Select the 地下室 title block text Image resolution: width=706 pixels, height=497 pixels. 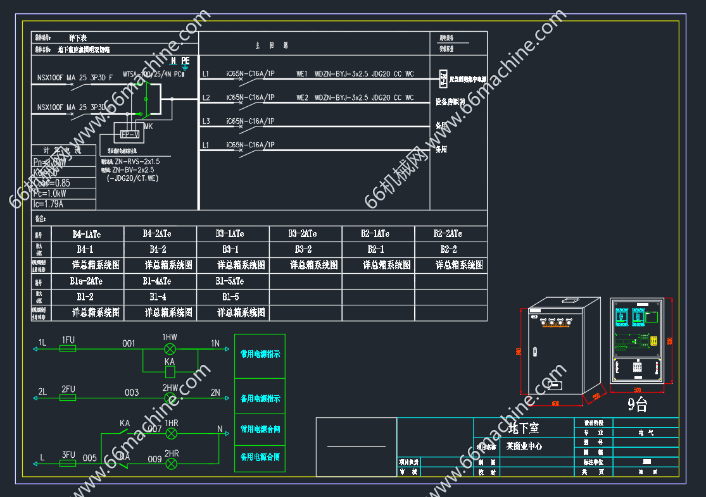point(524,428)
